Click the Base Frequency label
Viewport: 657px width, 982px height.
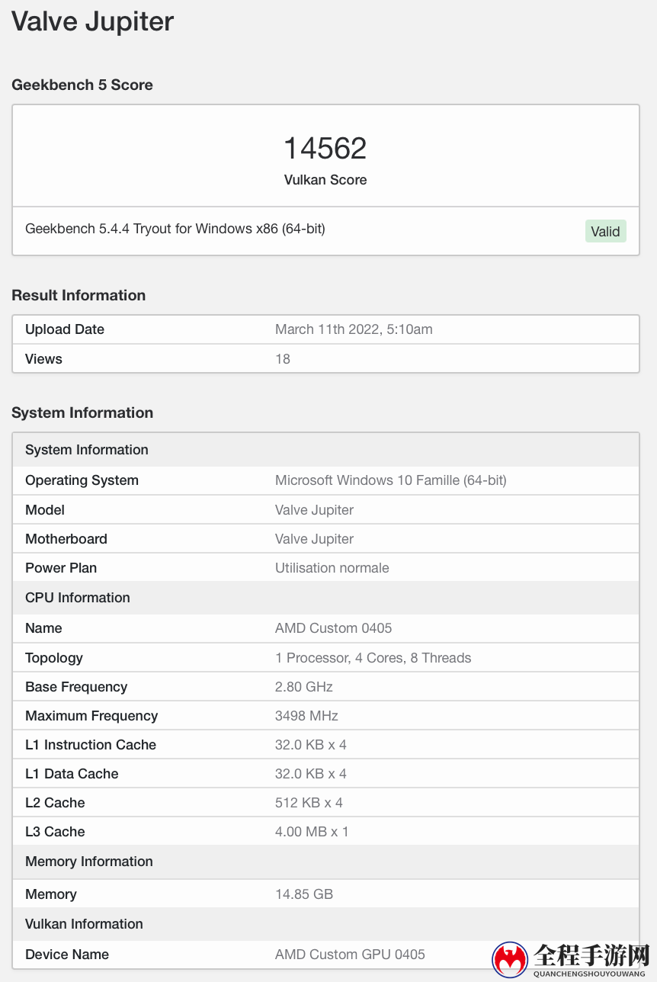76,687
